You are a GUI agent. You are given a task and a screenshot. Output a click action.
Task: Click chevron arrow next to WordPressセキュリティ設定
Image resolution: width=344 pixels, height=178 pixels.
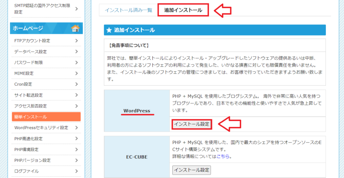click(77, 128)
